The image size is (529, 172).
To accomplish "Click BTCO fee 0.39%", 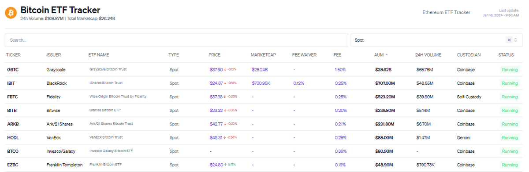I will 340,151.
